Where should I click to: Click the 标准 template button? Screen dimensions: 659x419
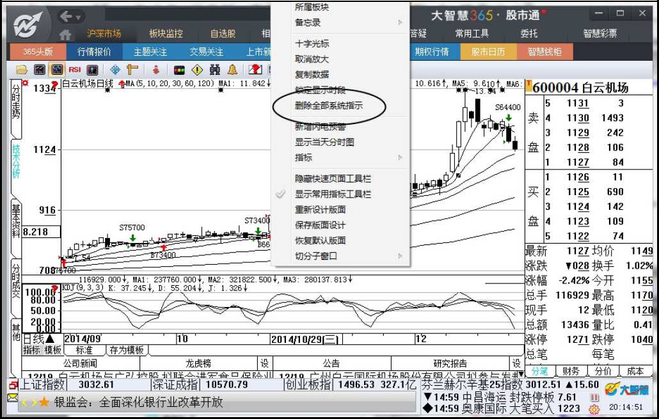(84, 350)
